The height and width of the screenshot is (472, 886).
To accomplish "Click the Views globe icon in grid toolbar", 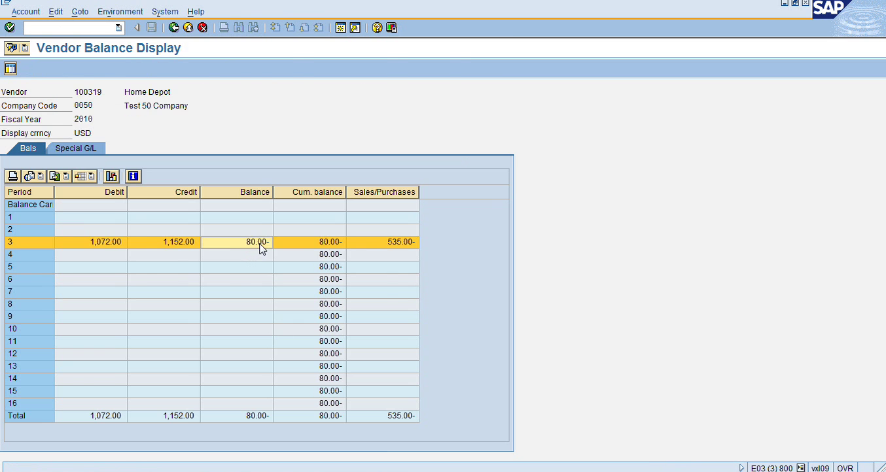I will pyautogui.click(x=29, y=176).
